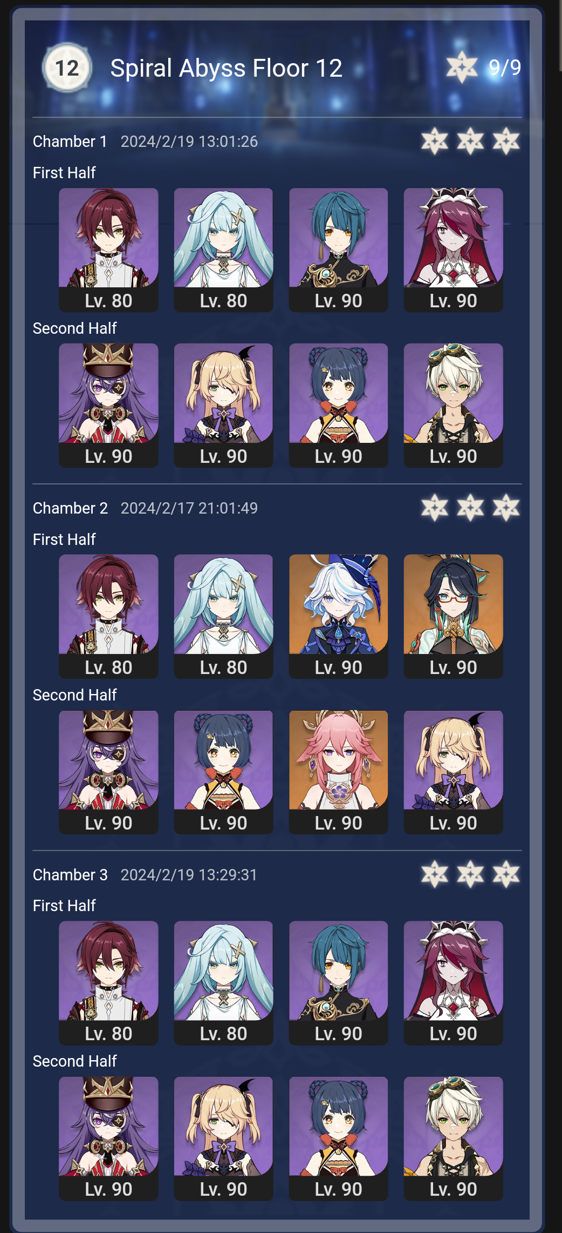The height and width of the screenshot is (1233, 562).
Task: Select purple-haired captain-hat character in Chamber 1 Second Half
Action: tap(108, 405)
